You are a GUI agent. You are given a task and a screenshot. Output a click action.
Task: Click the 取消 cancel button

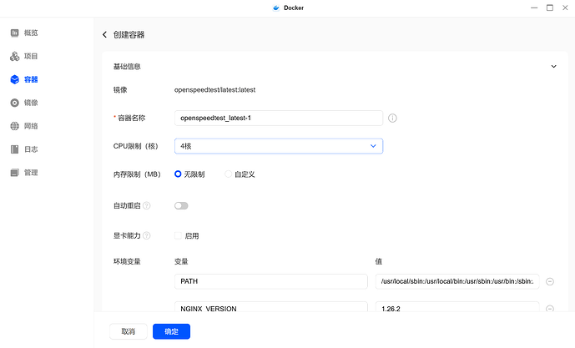click(128, 331)
